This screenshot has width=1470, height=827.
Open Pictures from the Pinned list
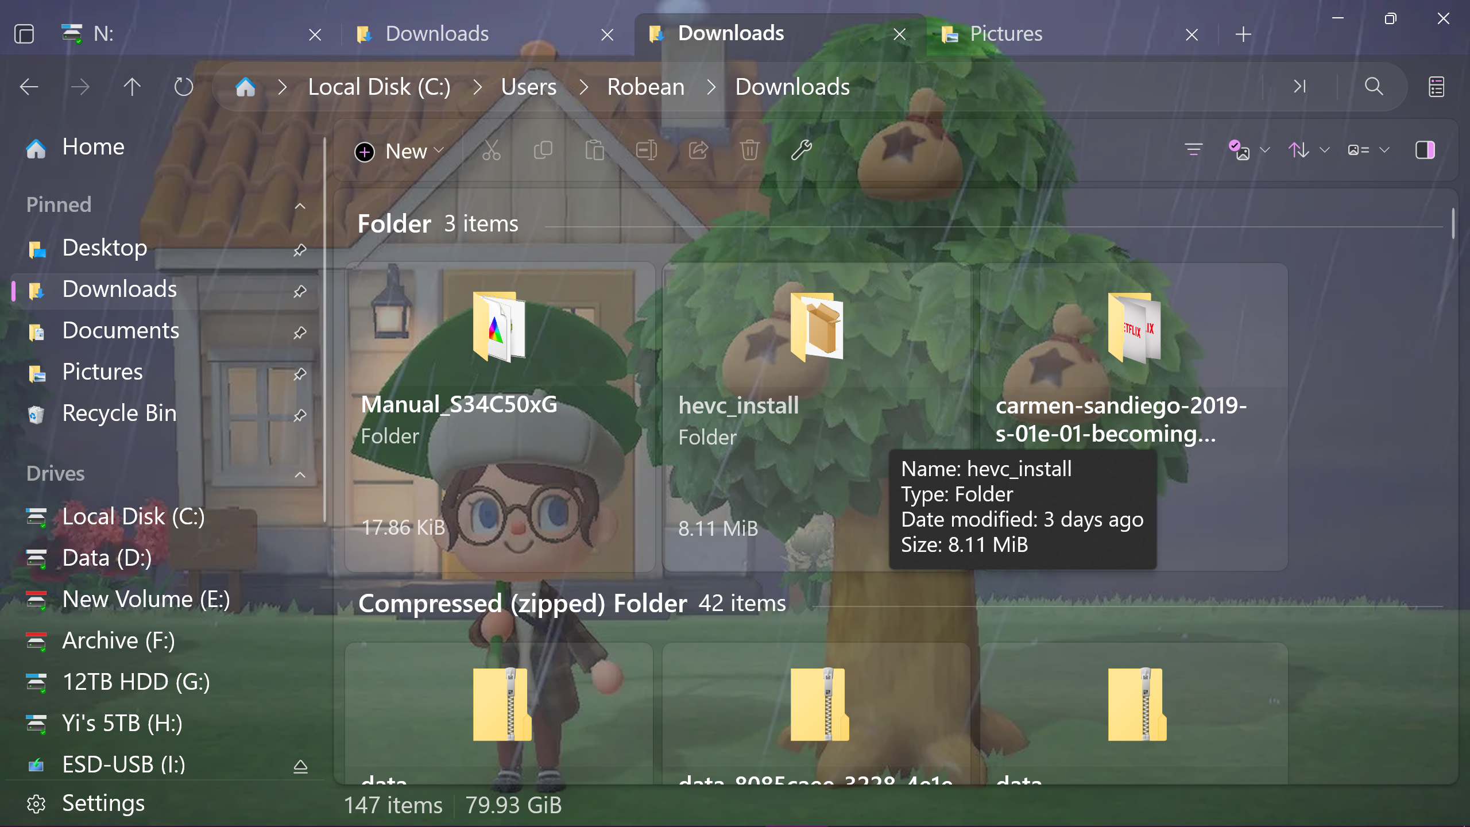pyautogui.click(x=164, y=372)
